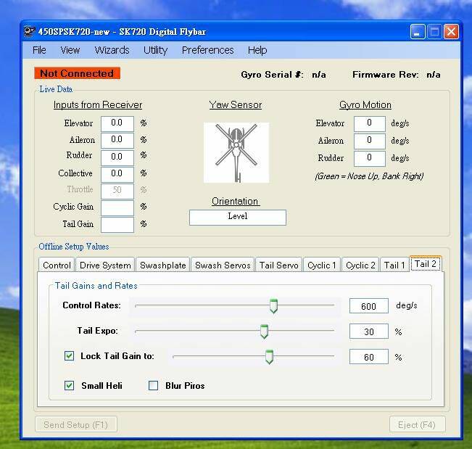Open the File menu
The image size is (472, 449).
(39, 50)
